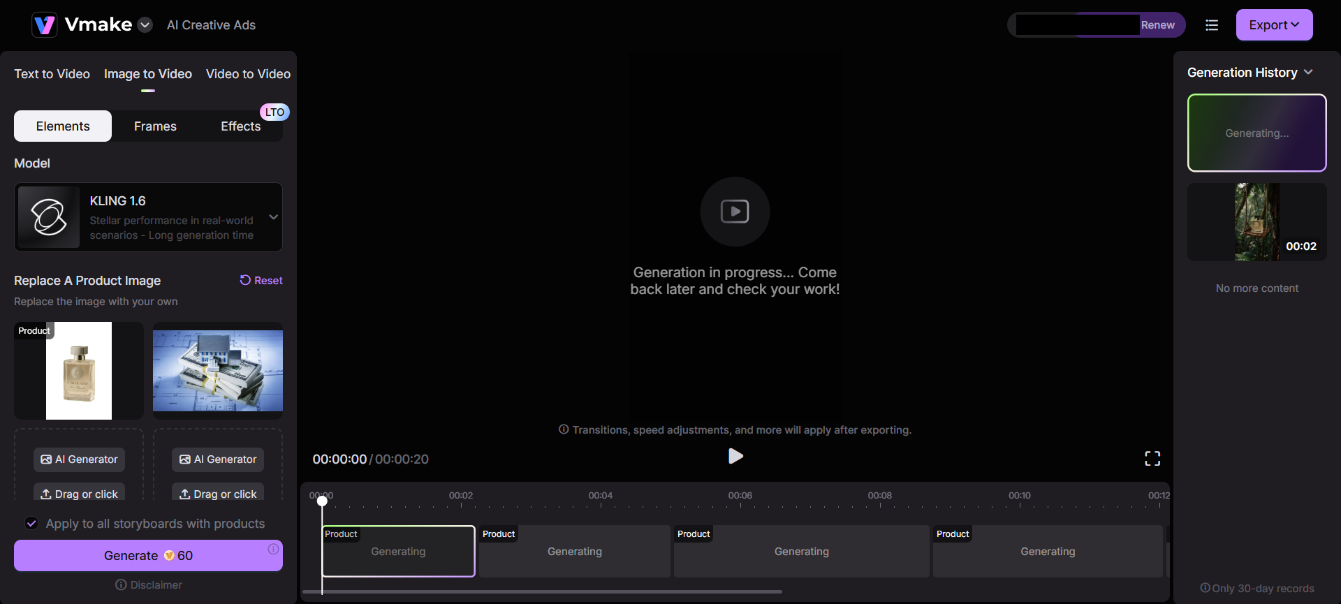Click the right Drag or click upload button
The image size is (1341, 604).
click(x=218, y=494)
